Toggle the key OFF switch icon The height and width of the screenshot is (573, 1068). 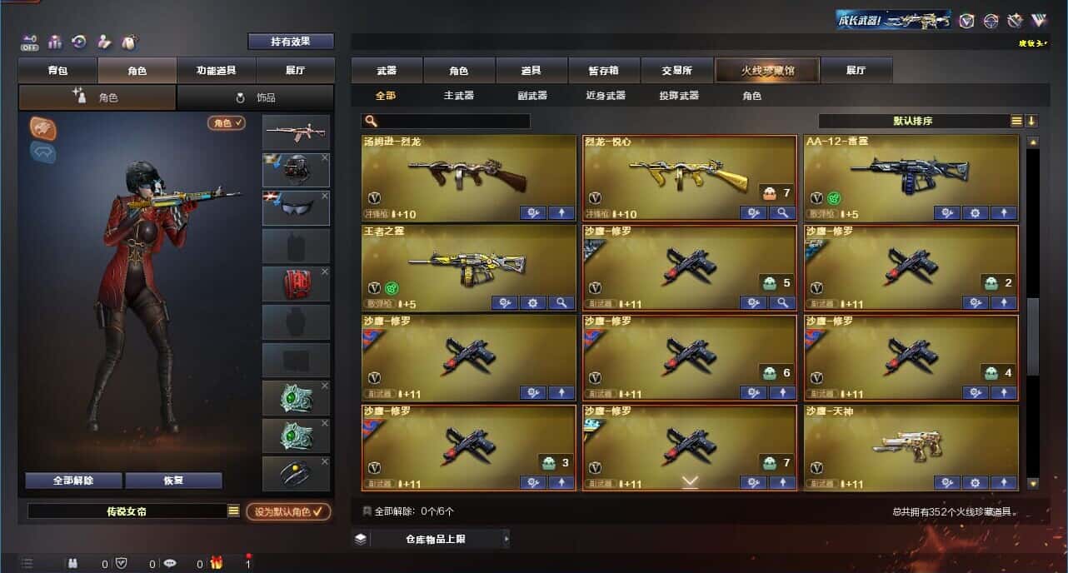point(30,42)
